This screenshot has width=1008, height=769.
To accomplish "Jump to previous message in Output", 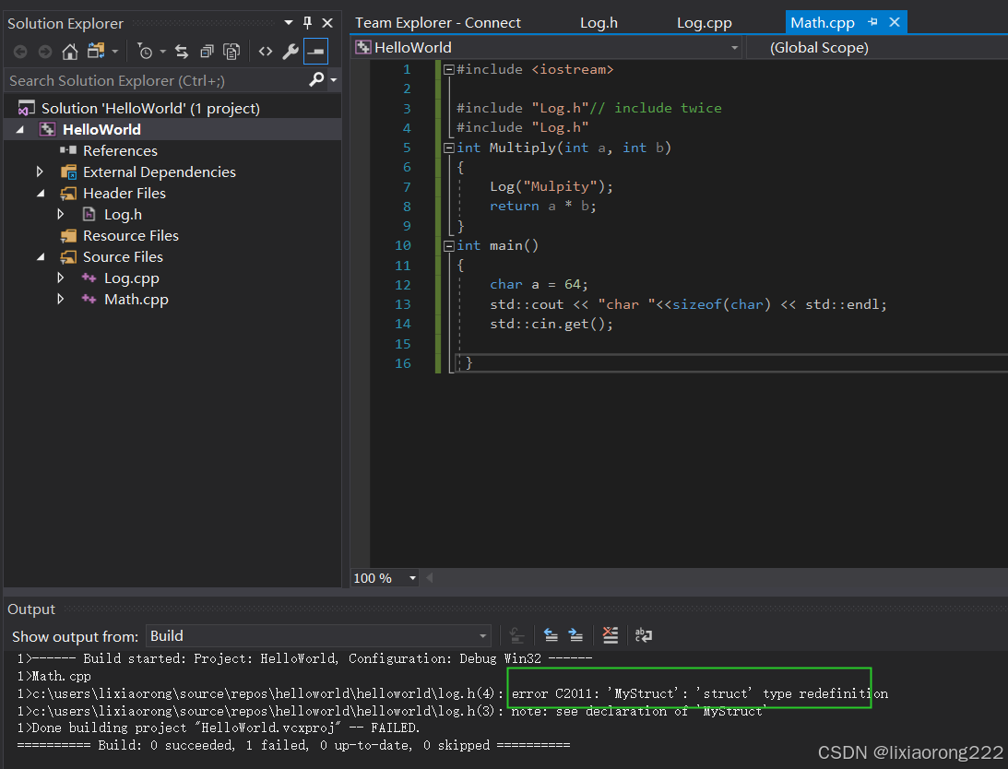I will pos(551,635).
